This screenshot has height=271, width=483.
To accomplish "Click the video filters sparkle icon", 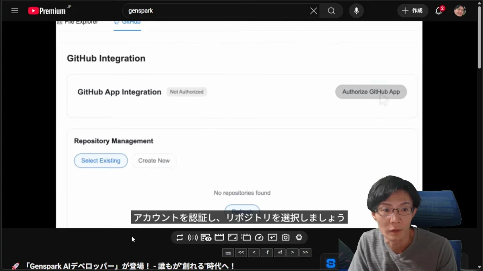I will pyautogui.click(x=272, y=238).
